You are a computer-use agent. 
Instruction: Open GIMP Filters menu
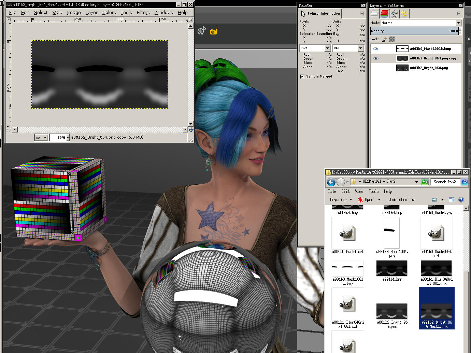pos(143,13)
